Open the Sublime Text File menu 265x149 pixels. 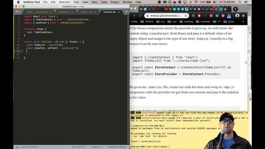[45, 2]
